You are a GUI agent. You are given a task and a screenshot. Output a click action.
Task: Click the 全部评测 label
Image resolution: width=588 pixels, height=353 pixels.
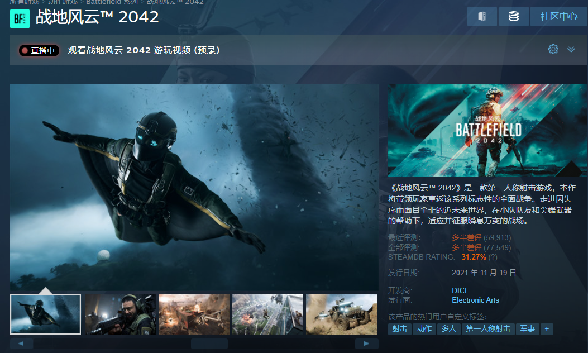(404, 247)
